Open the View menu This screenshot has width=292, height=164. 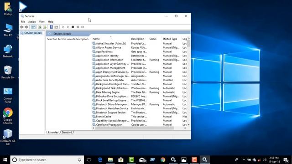click(x=42, y=22)
